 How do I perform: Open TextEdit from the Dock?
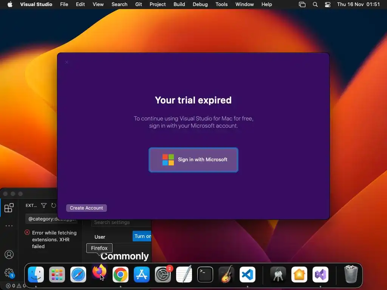click(184, 275)
